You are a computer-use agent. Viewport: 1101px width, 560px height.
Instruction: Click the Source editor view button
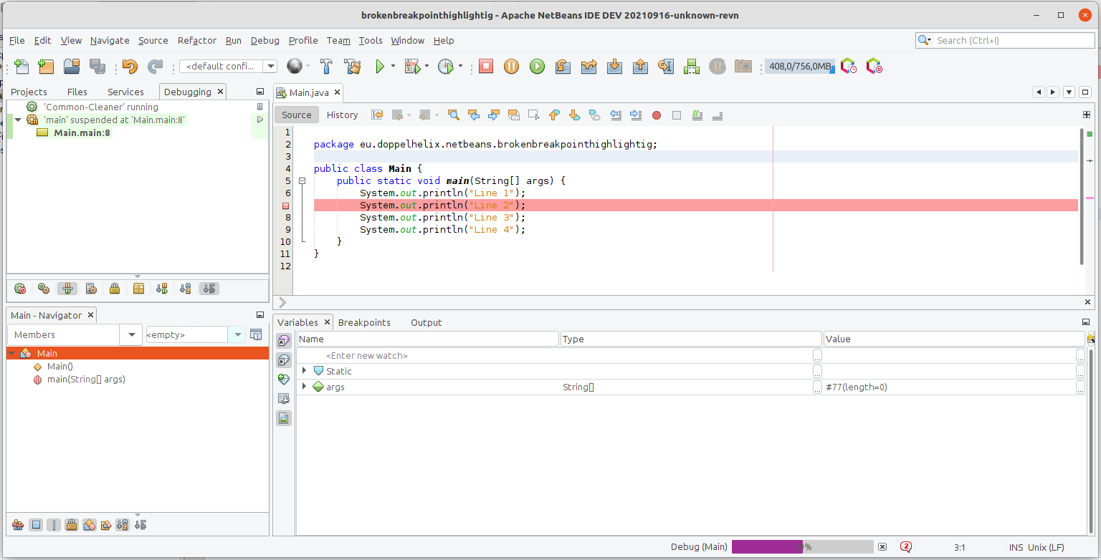tap(297, 115)
